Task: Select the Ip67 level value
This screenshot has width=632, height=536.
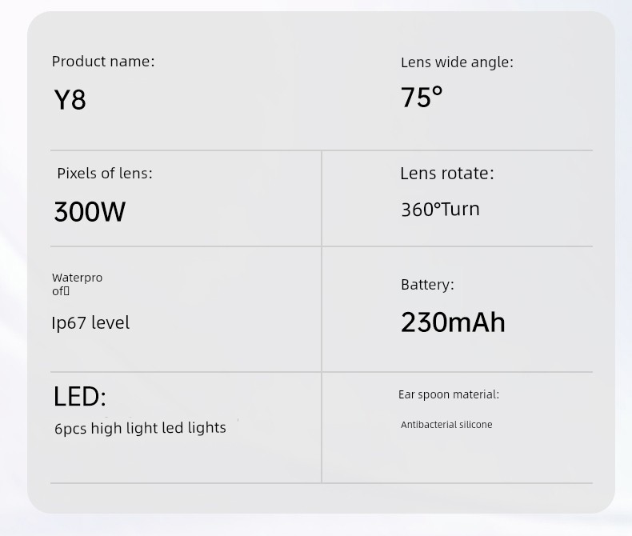Action: pos(90,323)
